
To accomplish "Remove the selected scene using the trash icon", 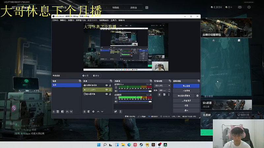I will click(57, 111).
